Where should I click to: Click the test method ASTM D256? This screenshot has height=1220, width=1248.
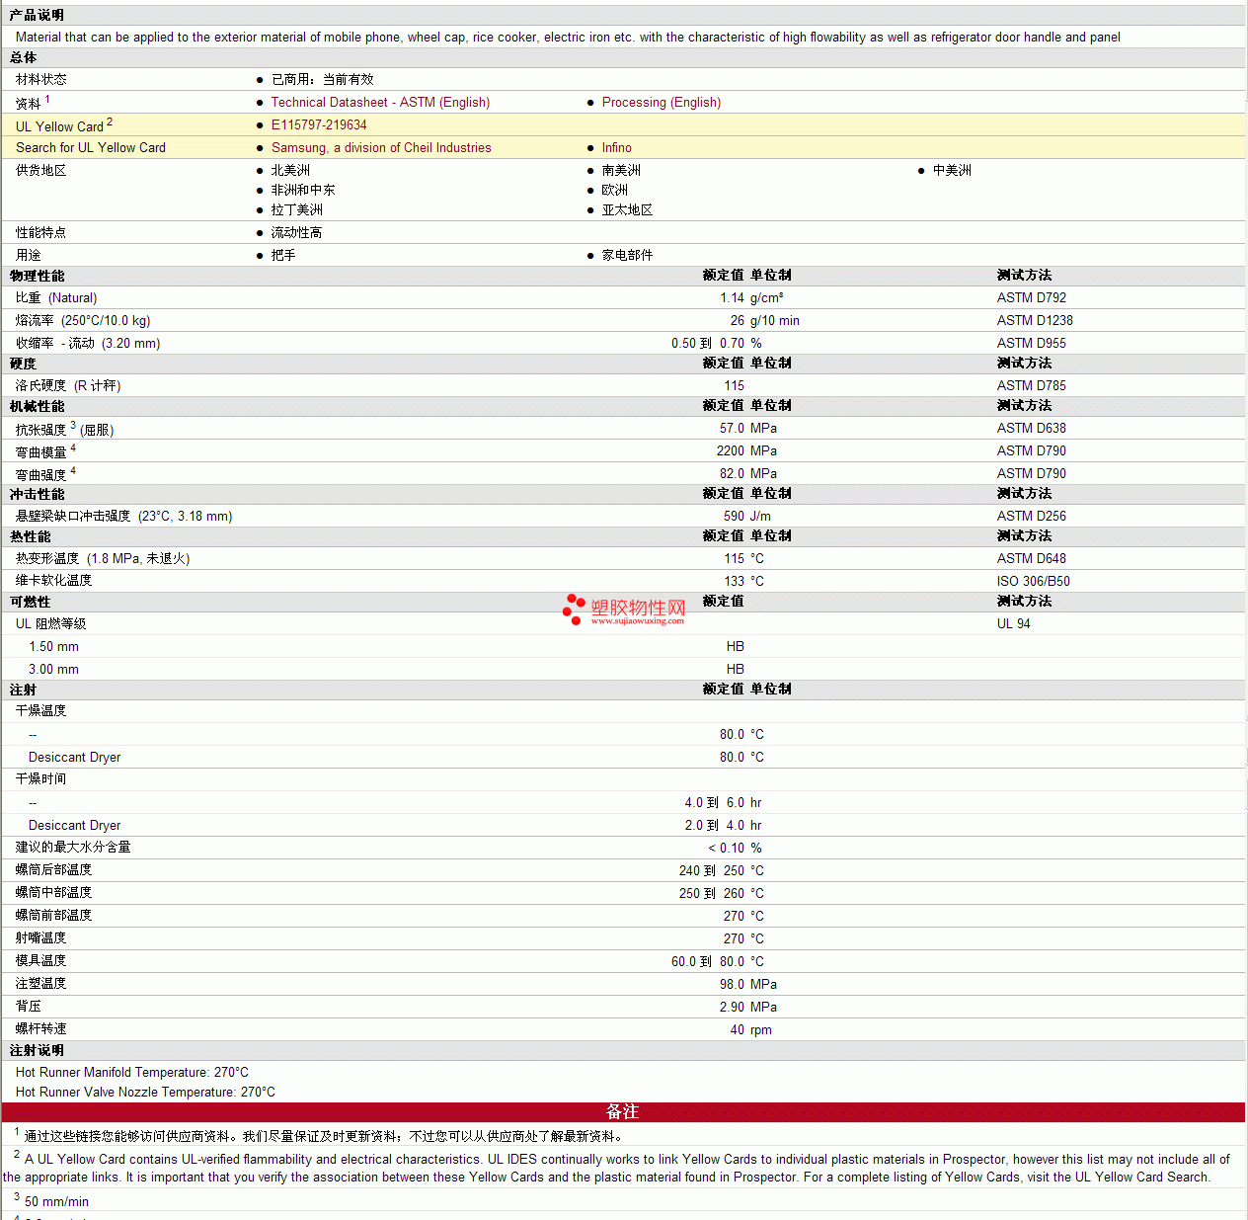[1032, 517]
